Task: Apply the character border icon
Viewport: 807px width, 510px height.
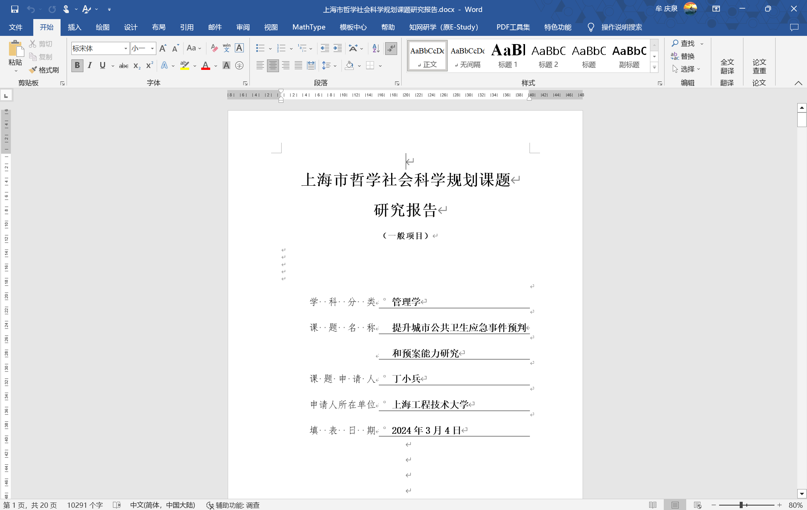Action: click(239, 48)
